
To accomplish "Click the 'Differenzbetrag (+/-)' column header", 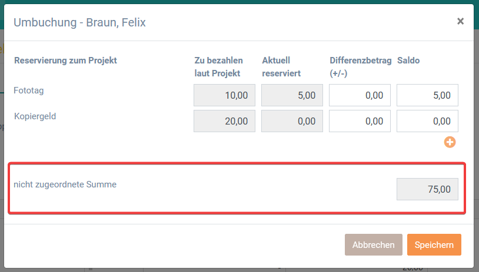I will (360, 66).
